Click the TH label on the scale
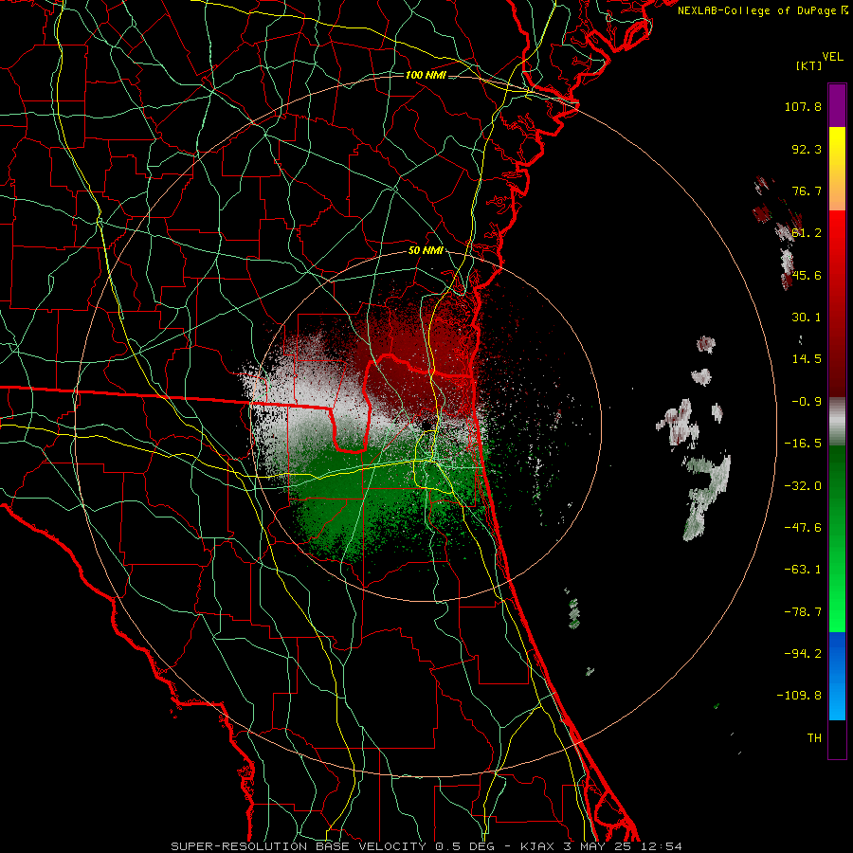Image resolution: width=853 pixels, height=853 pixels. click(x=814, y=738)
